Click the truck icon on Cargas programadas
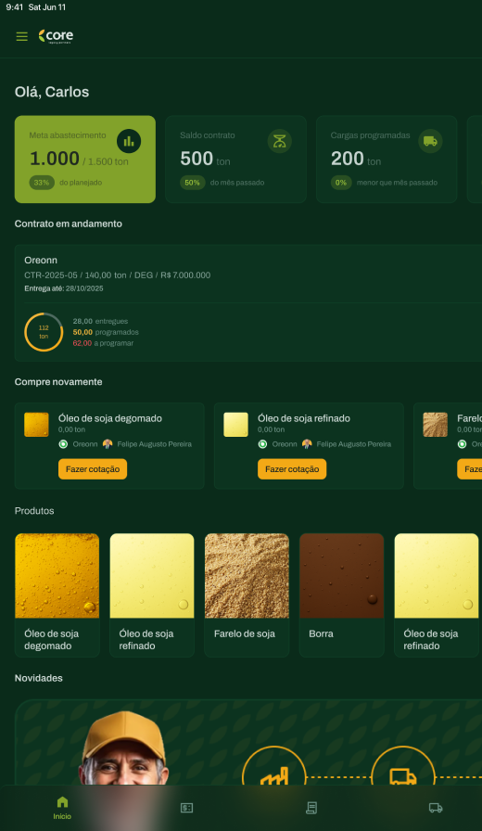The height and width of the screenshot is (831, 482). (430, 141)
